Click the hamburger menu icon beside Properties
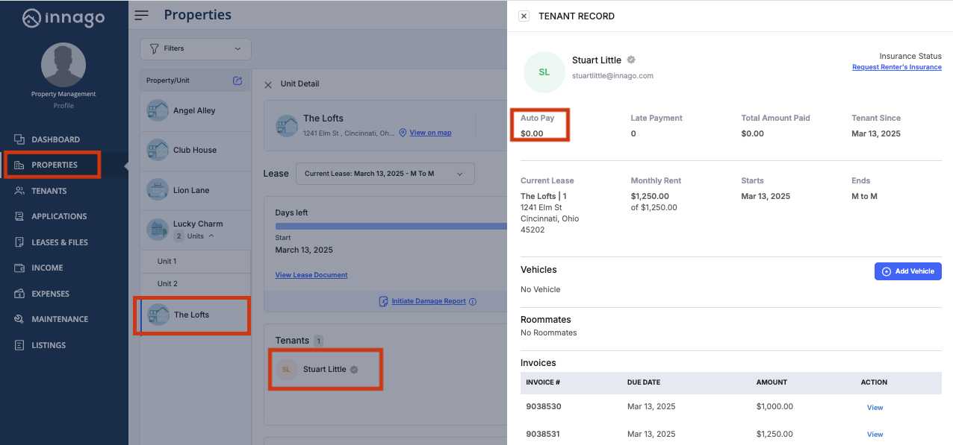 pyautogui.click(x=141, y=15)
